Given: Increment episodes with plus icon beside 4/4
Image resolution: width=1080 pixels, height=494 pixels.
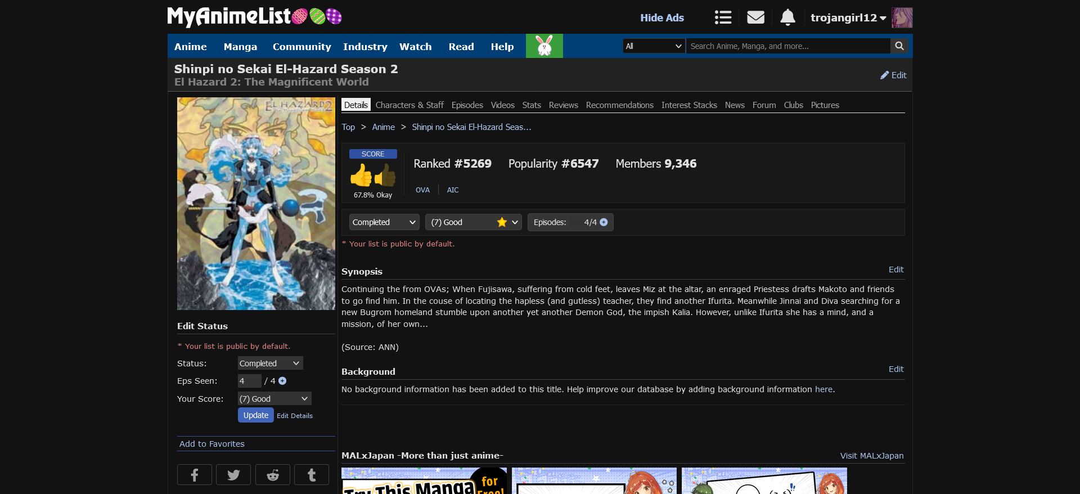Looking at the screenshot, I should 604,222.
